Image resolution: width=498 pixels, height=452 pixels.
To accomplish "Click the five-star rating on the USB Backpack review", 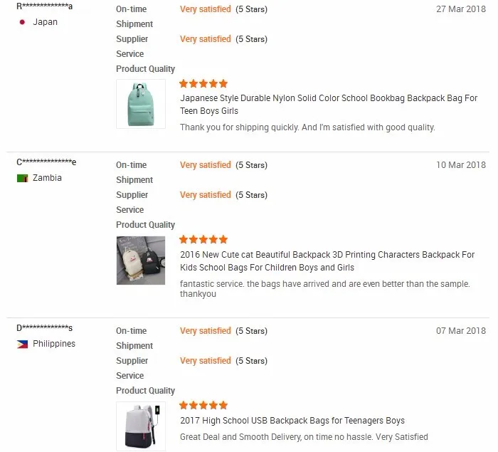I will click(x=203, y=405).
